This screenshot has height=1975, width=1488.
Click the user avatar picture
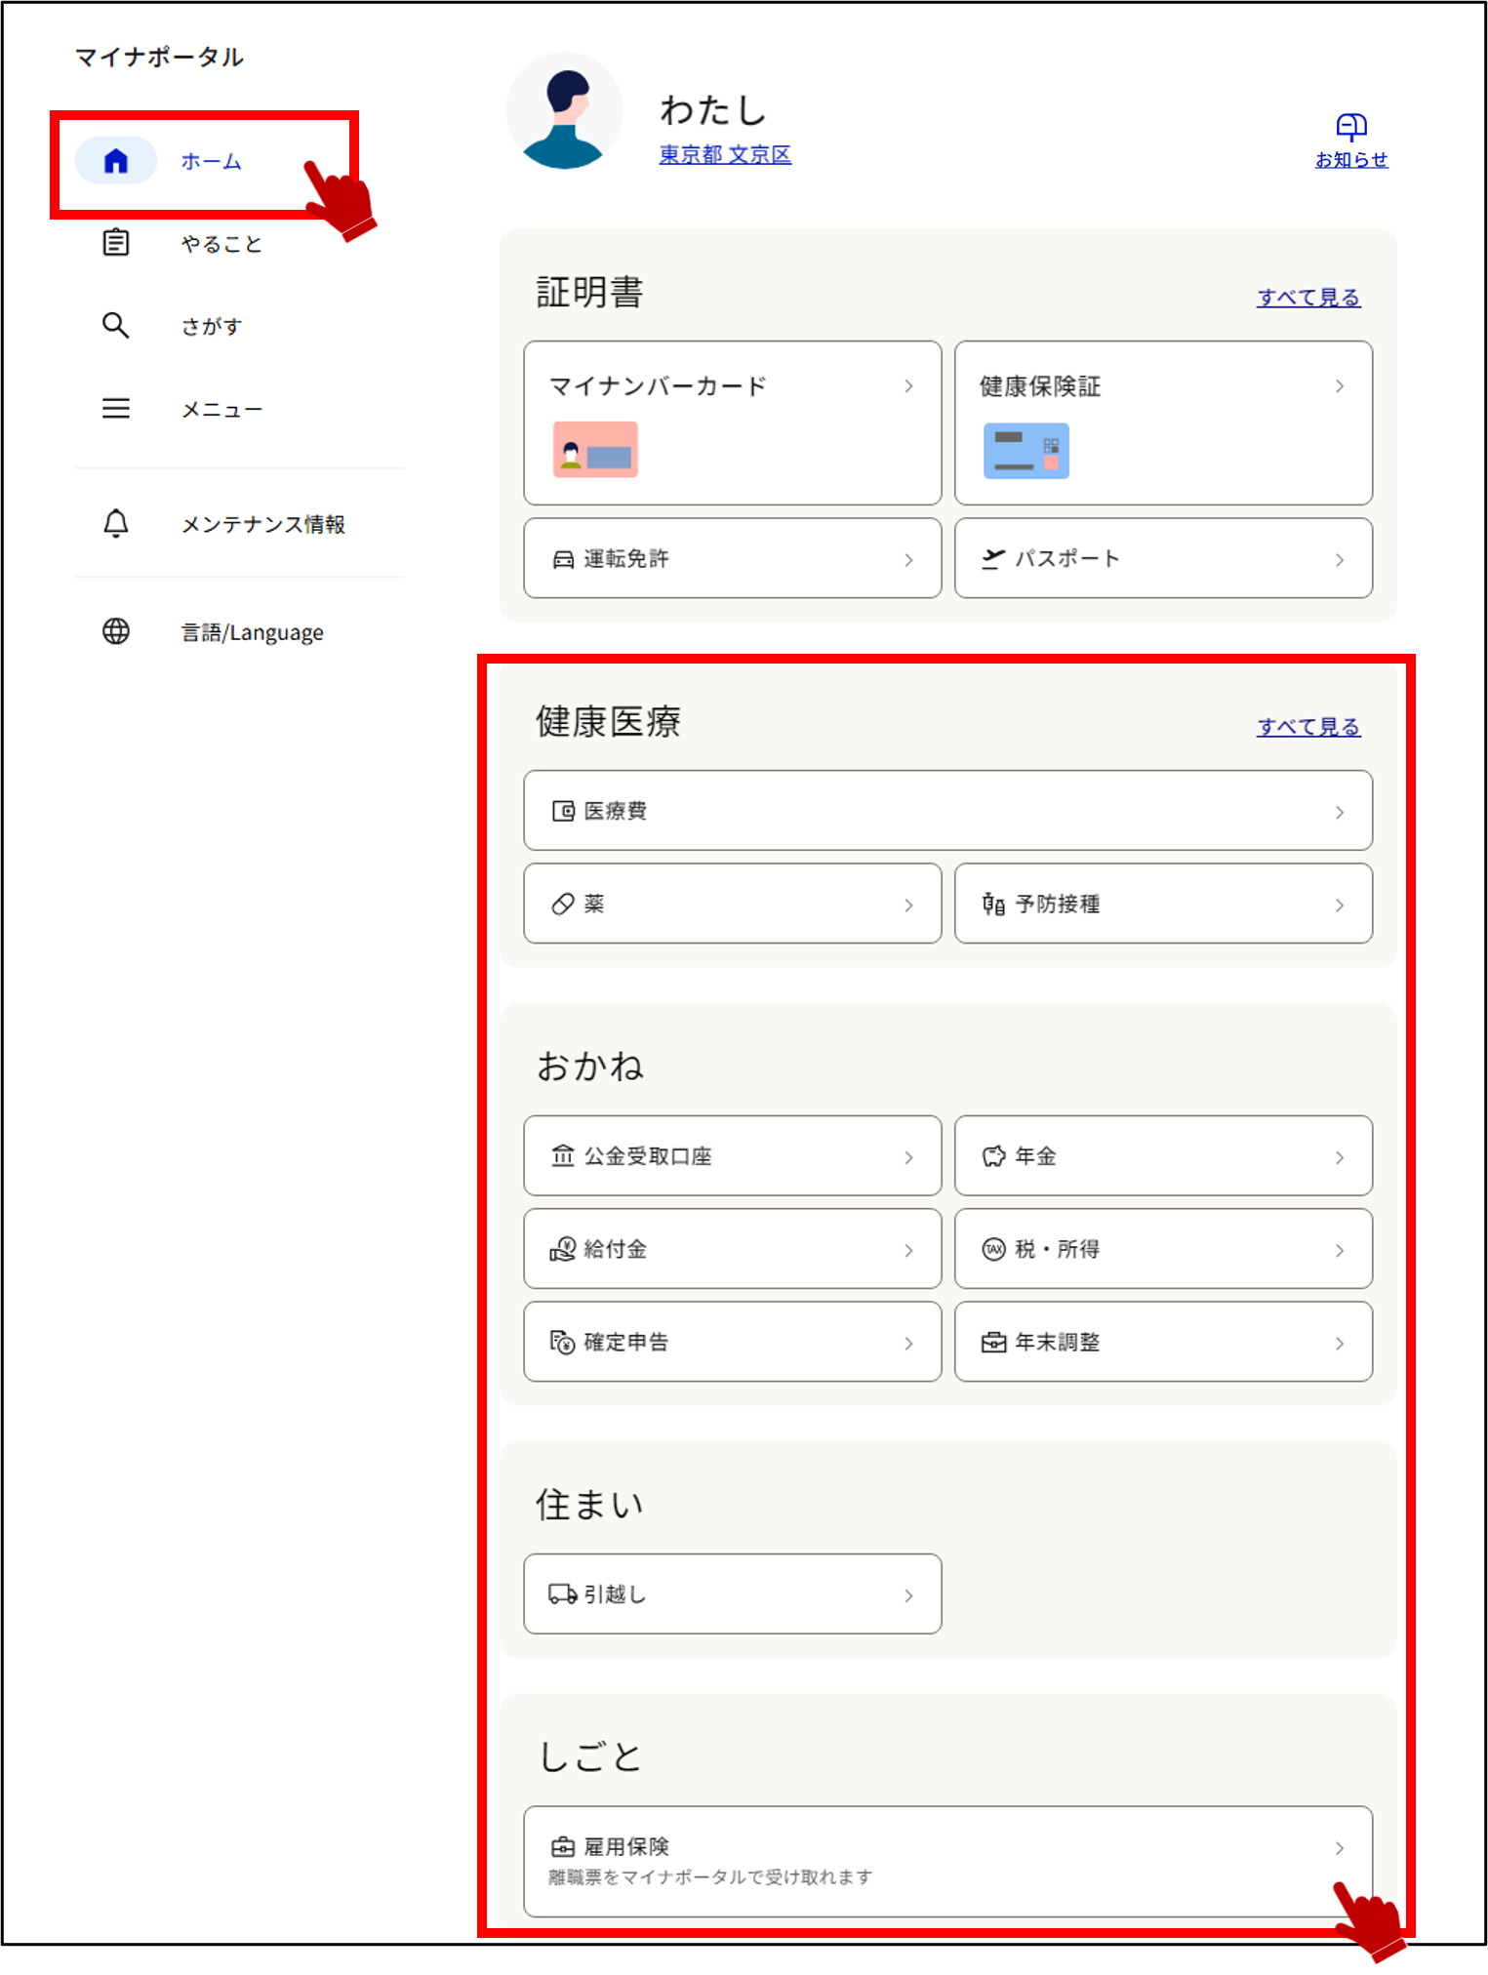564,110
